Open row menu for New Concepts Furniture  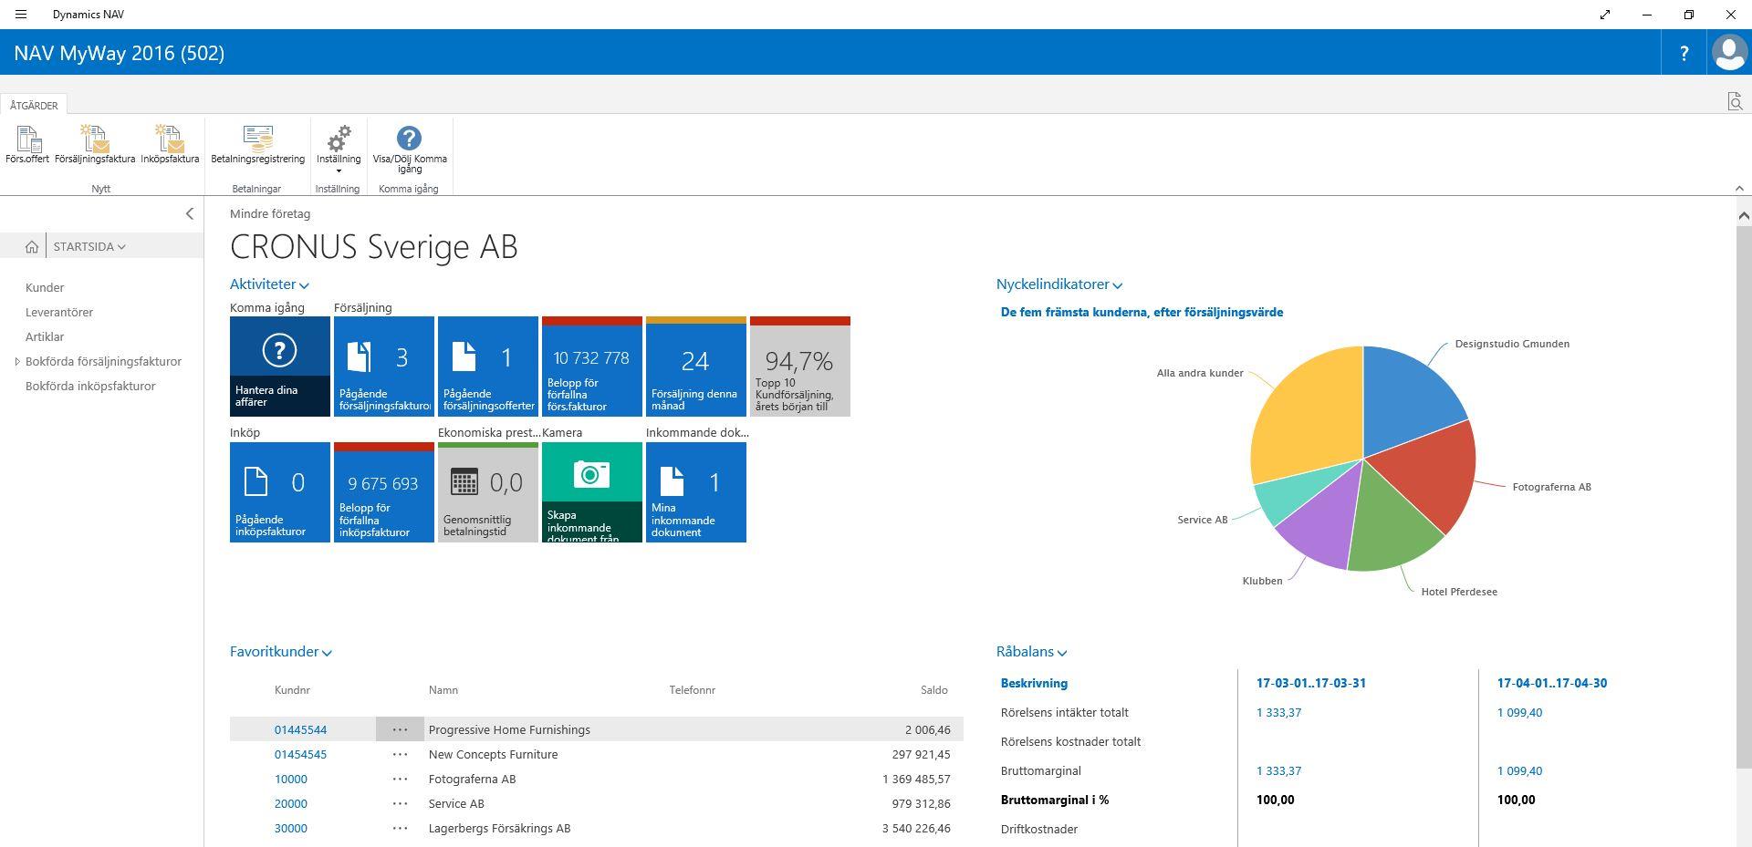click(400, 754)
